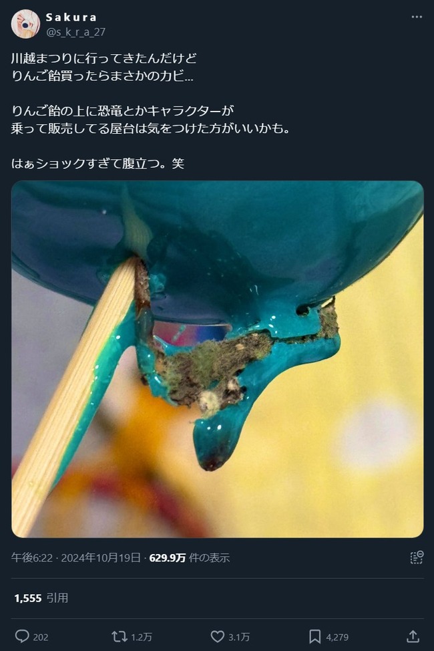This screenshot has width=434, height=651.
Task: View the 1,555 引用 quotes list
Action: pos(41,598)
